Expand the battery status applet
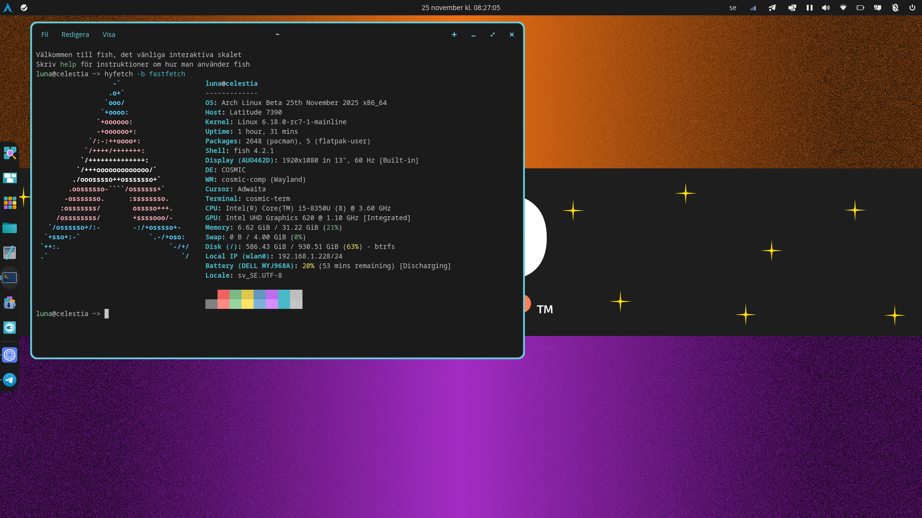This screenshot has height=518, width=922. (x=861, y=8)
